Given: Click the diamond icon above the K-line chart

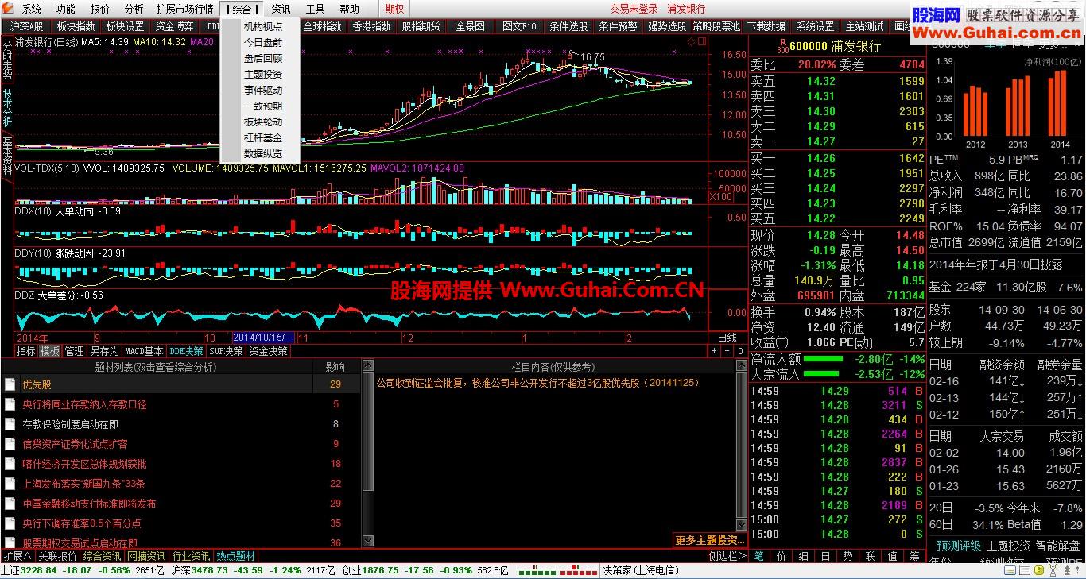Looking at the screenshot, I should coord(691,41).
